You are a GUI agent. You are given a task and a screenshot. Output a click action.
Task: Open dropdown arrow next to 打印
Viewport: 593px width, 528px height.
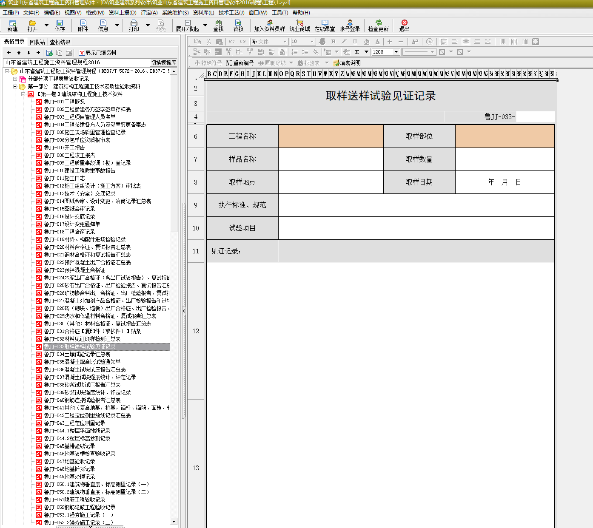click(148, 25)
